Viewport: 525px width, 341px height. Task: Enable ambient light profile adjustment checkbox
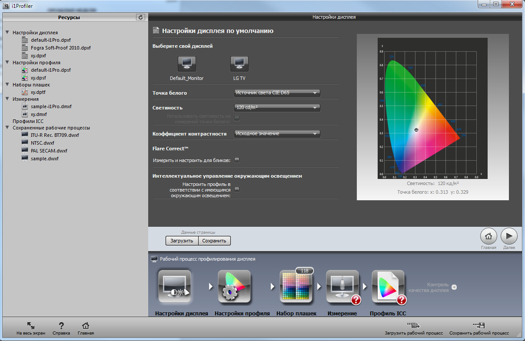tap(237, 190)
